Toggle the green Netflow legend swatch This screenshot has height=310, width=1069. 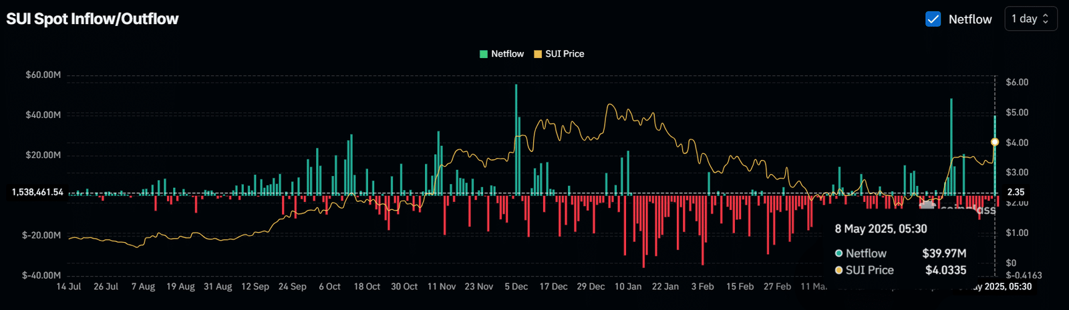point(484,54)
